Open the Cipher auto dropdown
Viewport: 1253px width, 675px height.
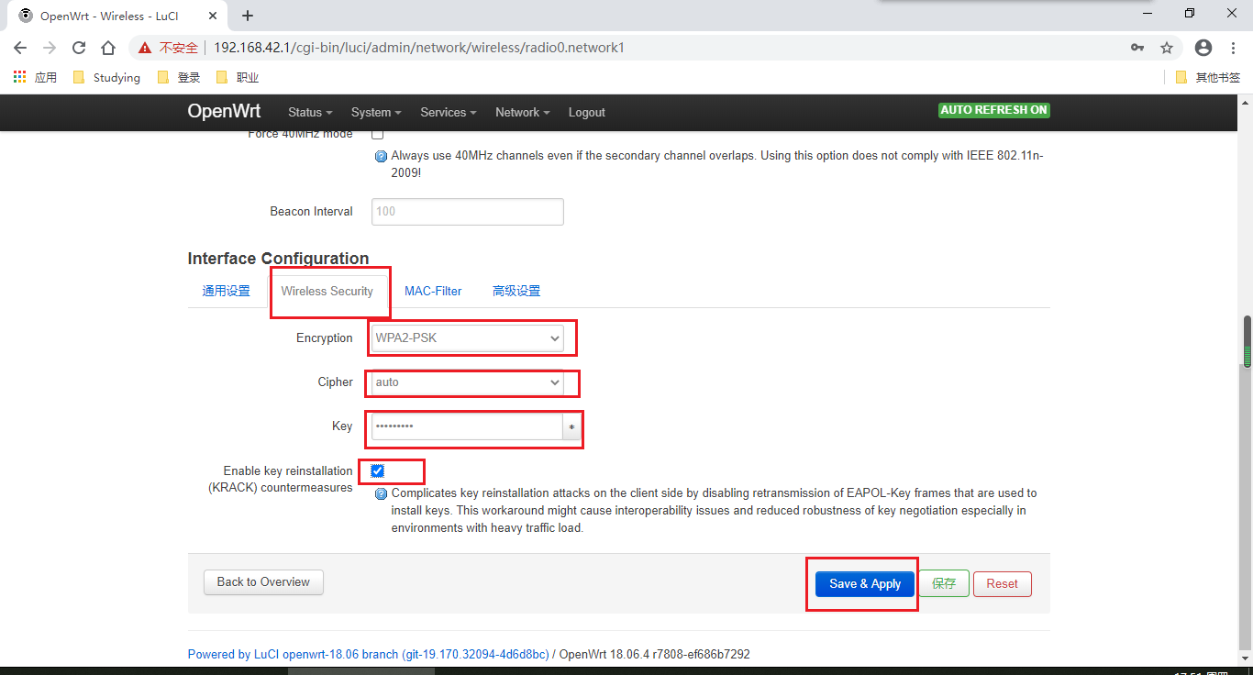pos(468,382)
